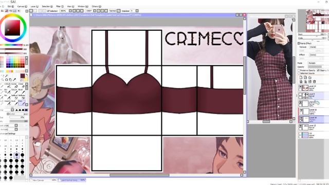Open the Layer menu

pyautogui.click(x=34, y=7)
